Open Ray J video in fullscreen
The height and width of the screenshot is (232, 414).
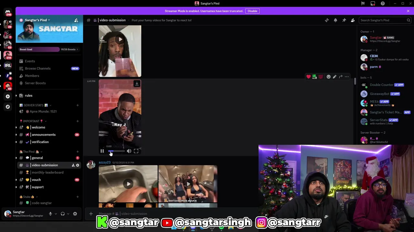[136, 151]
